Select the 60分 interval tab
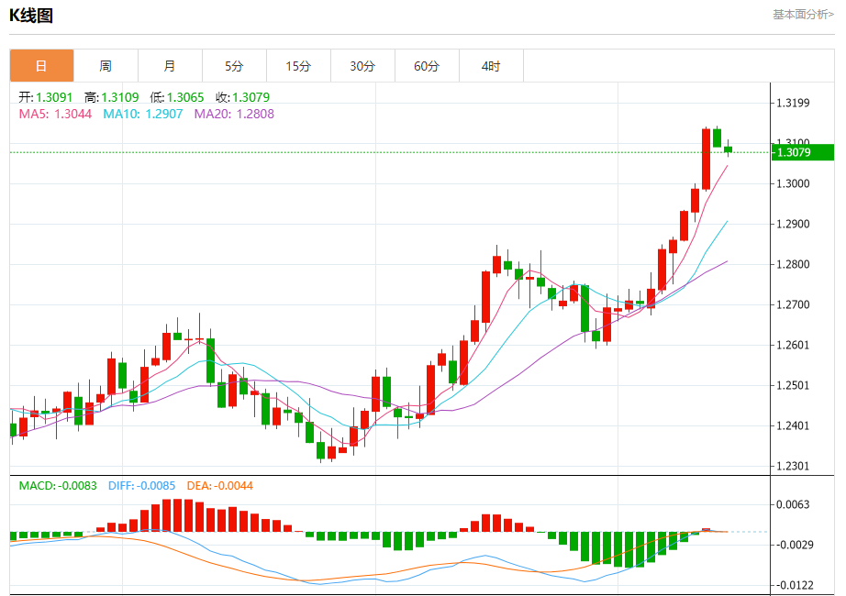The image size is (846, 596). 427,66
